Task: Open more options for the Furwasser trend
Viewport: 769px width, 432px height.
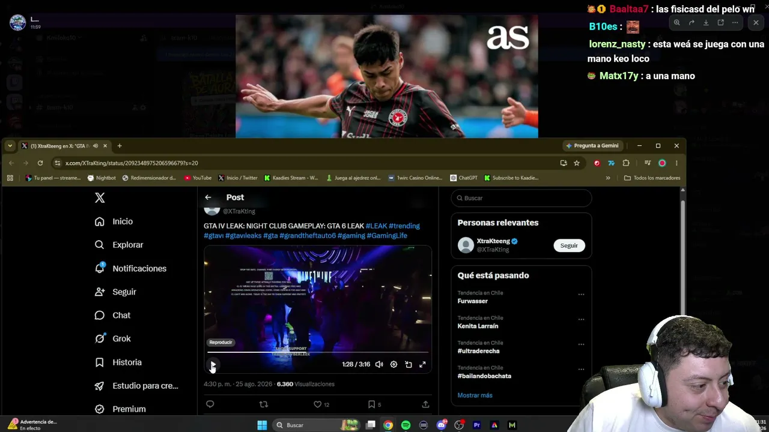Action: point(581,295)
